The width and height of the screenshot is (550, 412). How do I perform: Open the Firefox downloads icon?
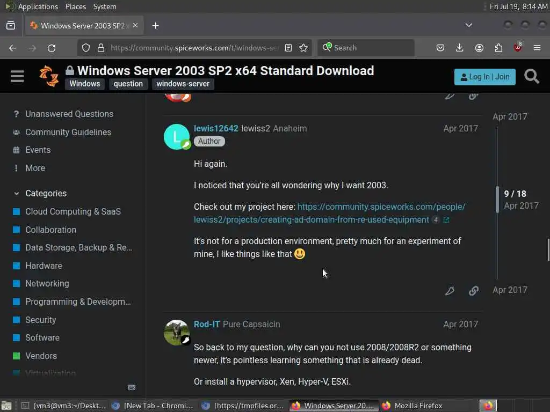[460, 48]
